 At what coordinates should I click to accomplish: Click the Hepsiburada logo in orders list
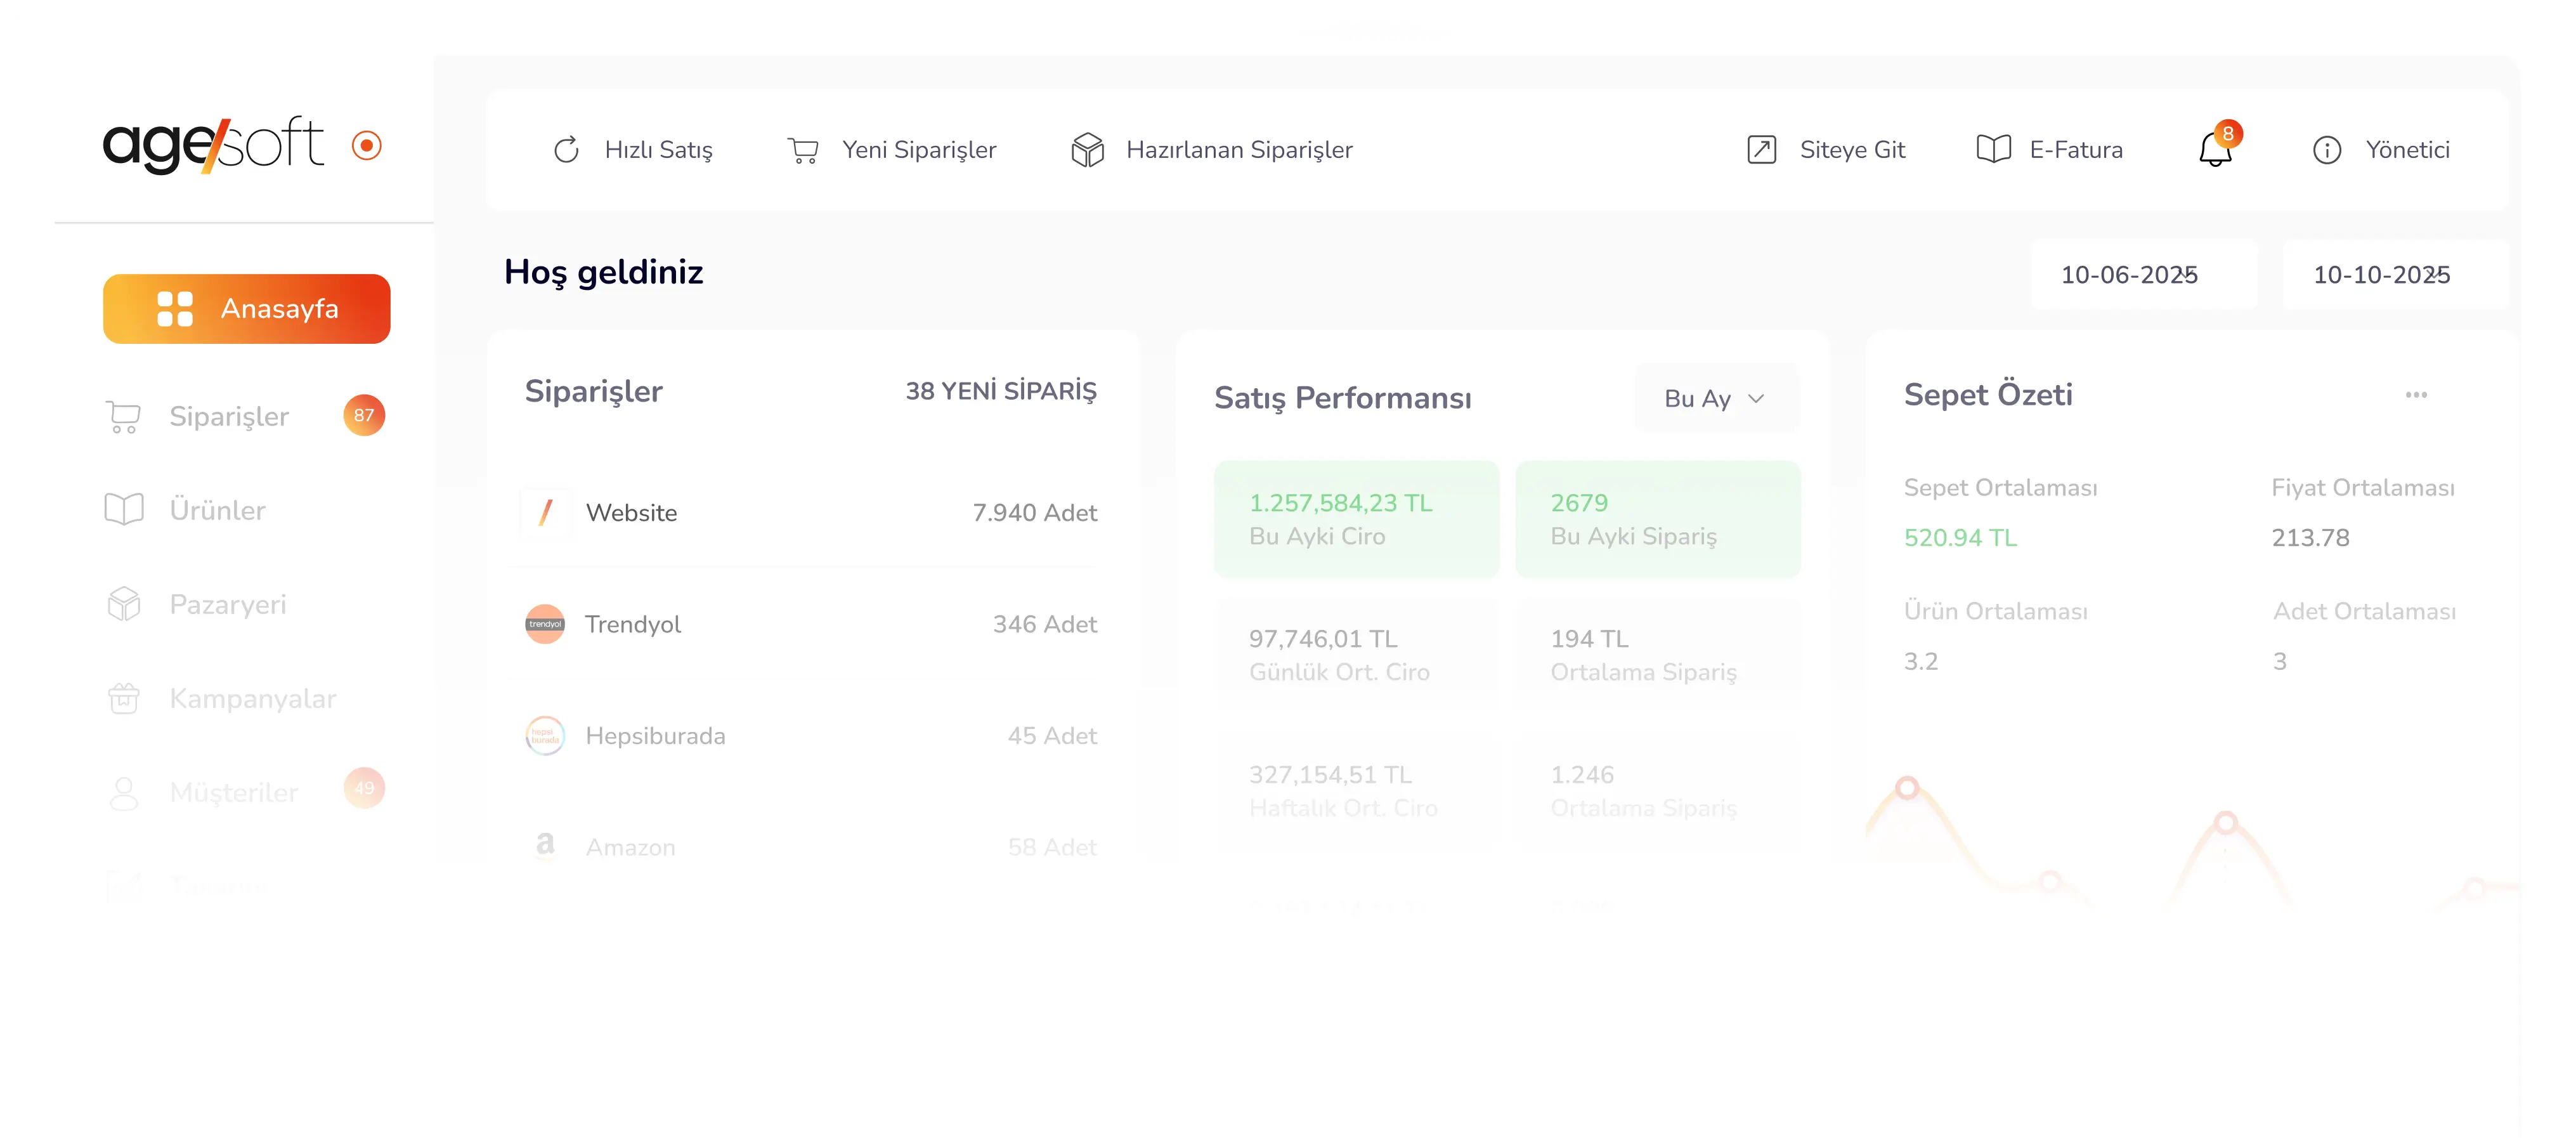(545, 736)
